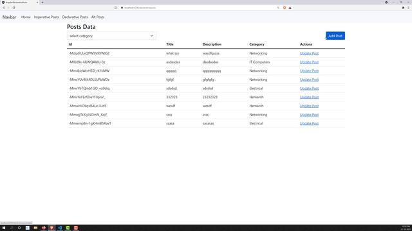Click the Brave Rewards triangle icon
Screen dimensions: 412x231
[x=290, y=8]
